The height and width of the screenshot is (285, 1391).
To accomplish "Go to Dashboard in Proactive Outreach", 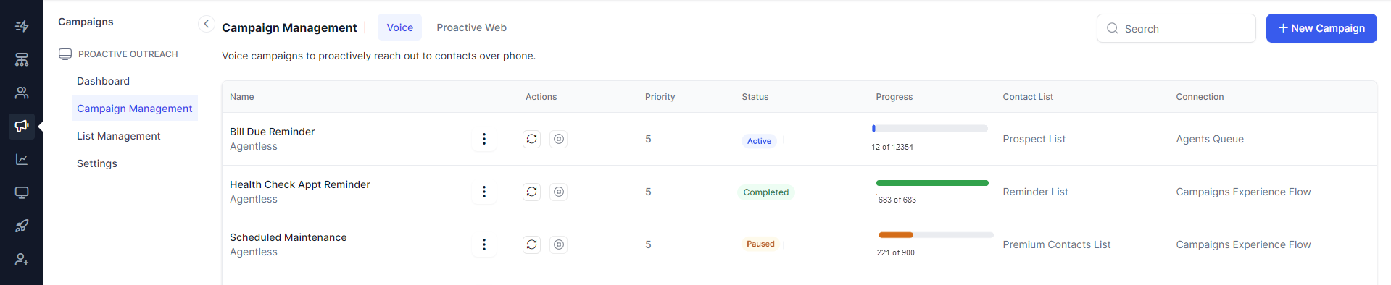I will pos(103,81).
